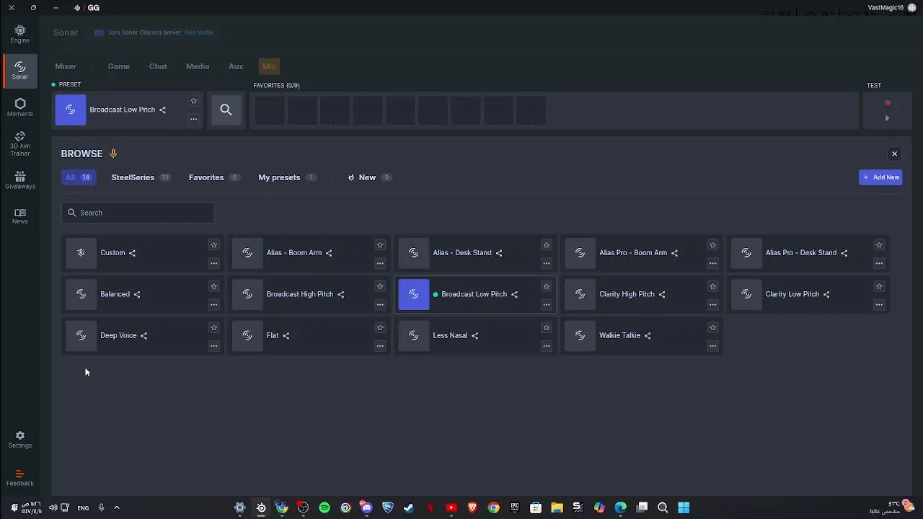Share the Custom preset
Screen dimensions: 923x519
coord(132,253)
